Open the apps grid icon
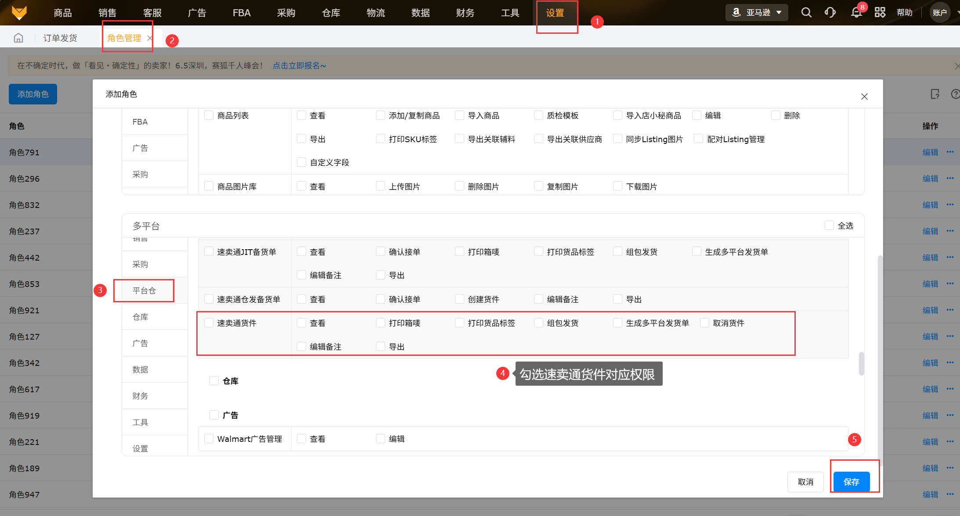 (x=880, y=12)
